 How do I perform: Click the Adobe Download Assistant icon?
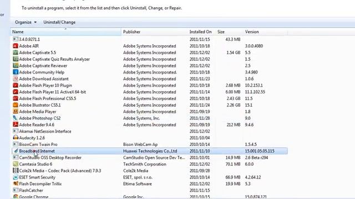tap(16, 78)
